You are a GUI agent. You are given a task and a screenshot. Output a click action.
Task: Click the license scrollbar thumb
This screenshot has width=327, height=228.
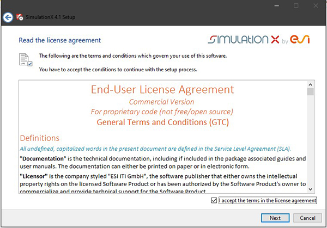[x=310, y=91]
